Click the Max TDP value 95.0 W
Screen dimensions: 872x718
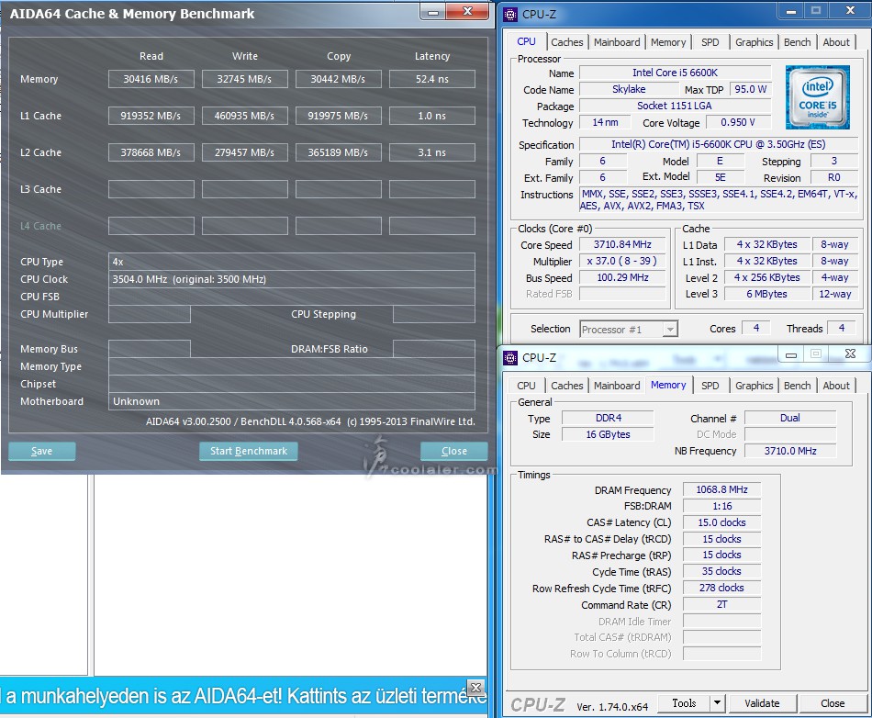click(750, 89)
